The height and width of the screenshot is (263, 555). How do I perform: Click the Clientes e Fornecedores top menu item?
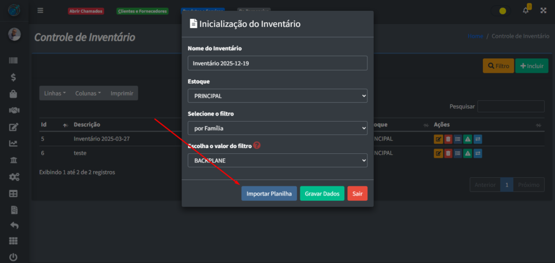[143, 11]
